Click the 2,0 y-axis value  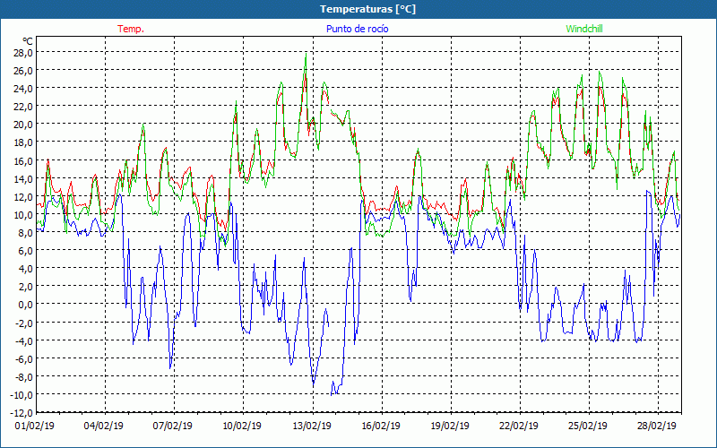[x=25, y=287]
